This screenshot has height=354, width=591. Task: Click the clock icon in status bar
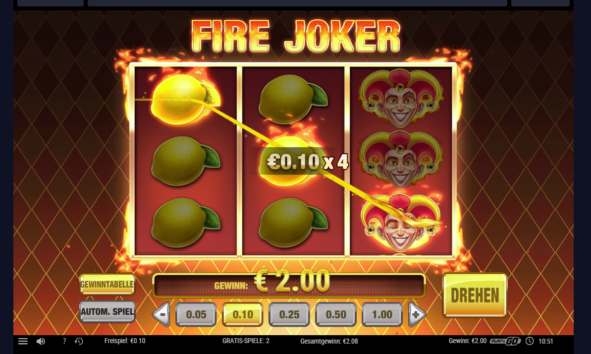pos(530,341)
